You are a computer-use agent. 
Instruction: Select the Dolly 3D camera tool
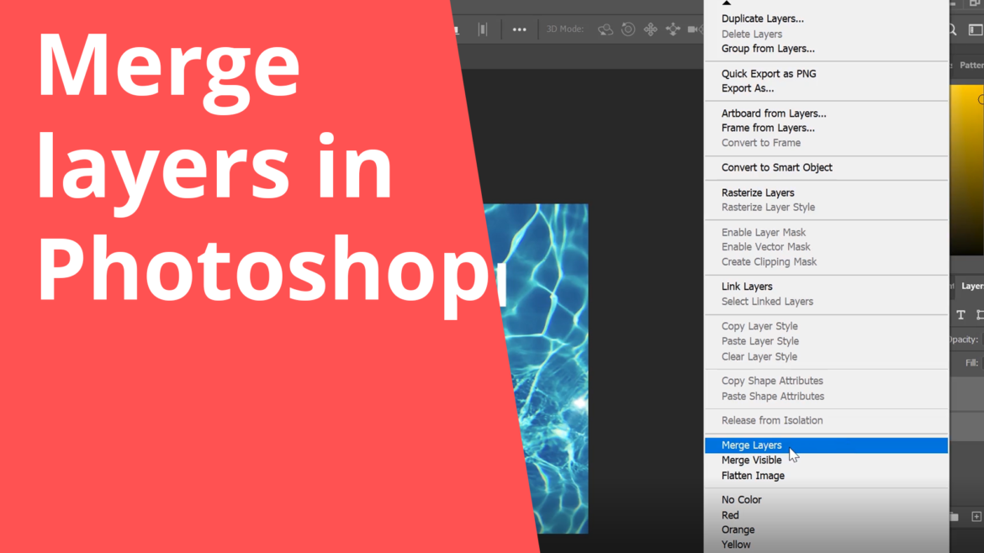click(x=695, y=29)
